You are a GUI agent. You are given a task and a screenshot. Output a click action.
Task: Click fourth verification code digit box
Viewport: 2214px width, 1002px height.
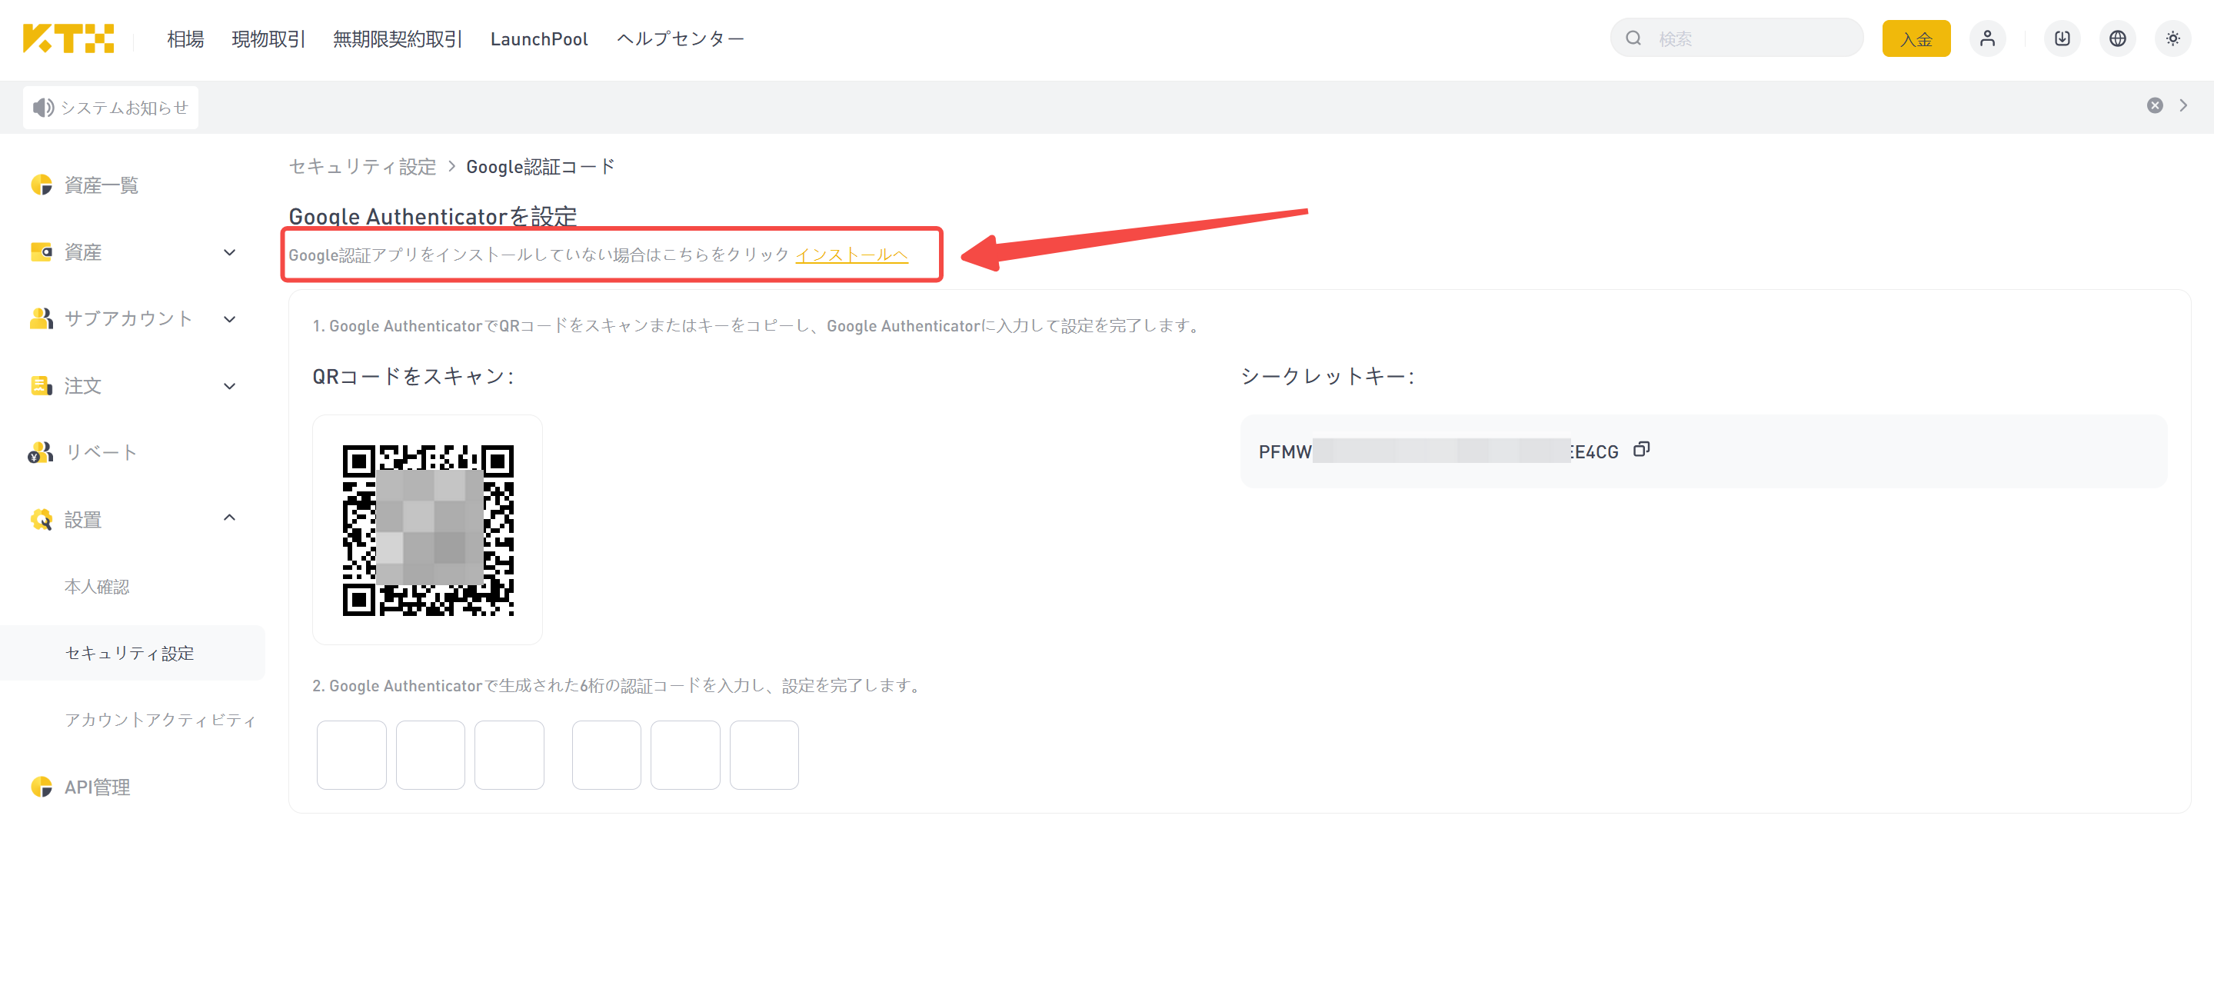click(607, 754)
